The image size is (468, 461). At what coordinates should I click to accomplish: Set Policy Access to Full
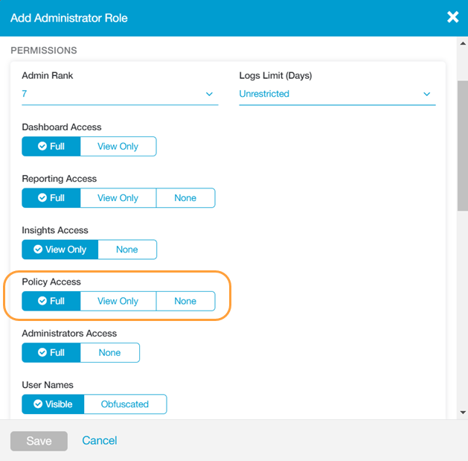click(x=51, y=301)
